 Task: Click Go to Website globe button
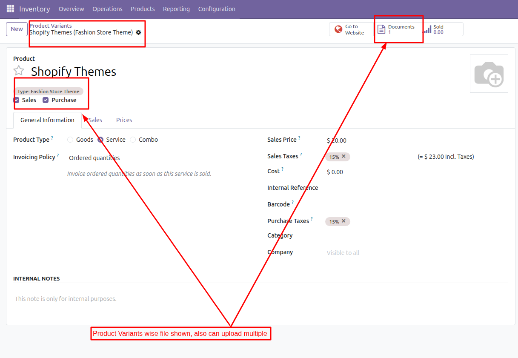coord(350,29)
